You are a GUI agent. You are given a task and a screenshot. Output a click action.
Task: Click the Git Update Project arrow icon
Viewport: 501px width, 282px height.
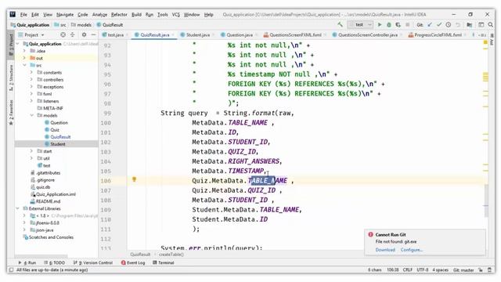pyautogui.click(x=430, y=24)
